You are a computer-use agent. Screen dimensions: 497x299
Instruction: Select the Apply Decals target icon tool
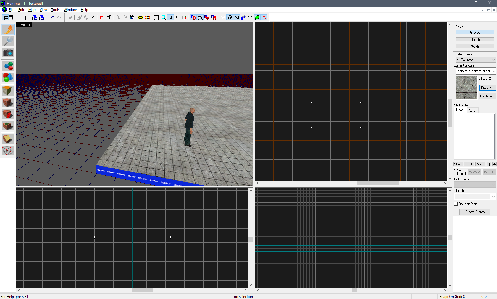8,114
